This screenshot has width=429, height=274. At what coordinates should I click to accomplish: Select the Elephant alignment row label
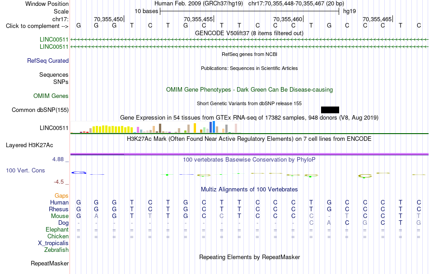[x=57, y=229]
